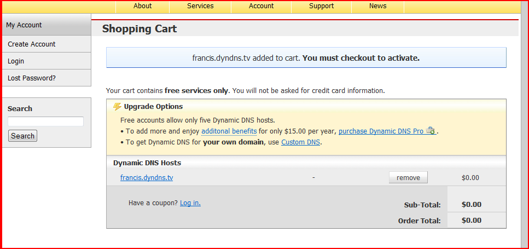Click the $0.00 price for francis.dyndns.tv
The width and height of the screenshot is (529, 249).
(470, 178)
